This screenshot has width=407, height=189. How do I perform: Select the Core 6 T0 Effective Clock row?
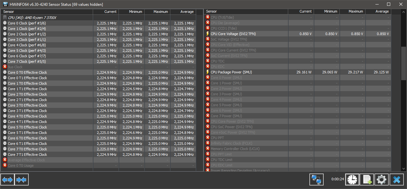click(x=98, y=138)
